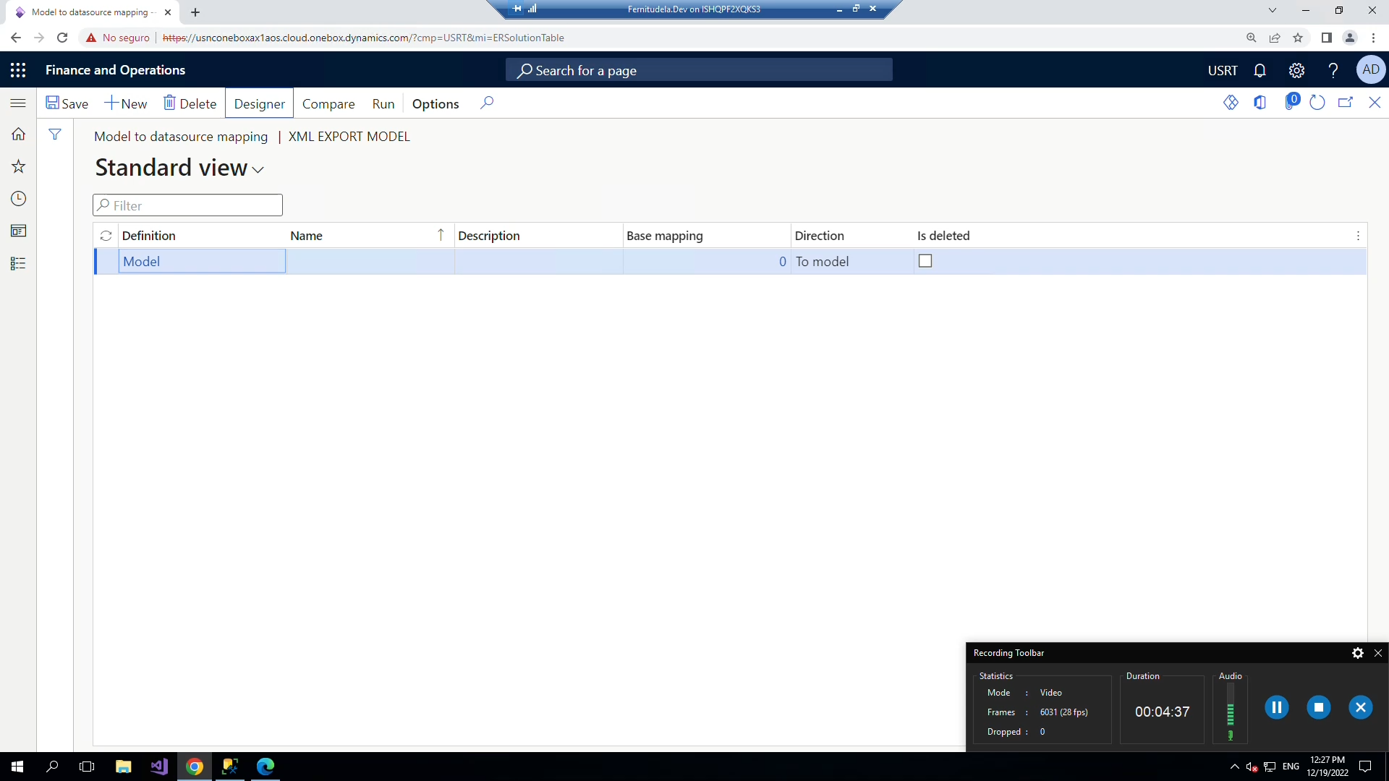Open the notification bell
The width and height of the screenshot is (1389, 781).
(1260, 69)
